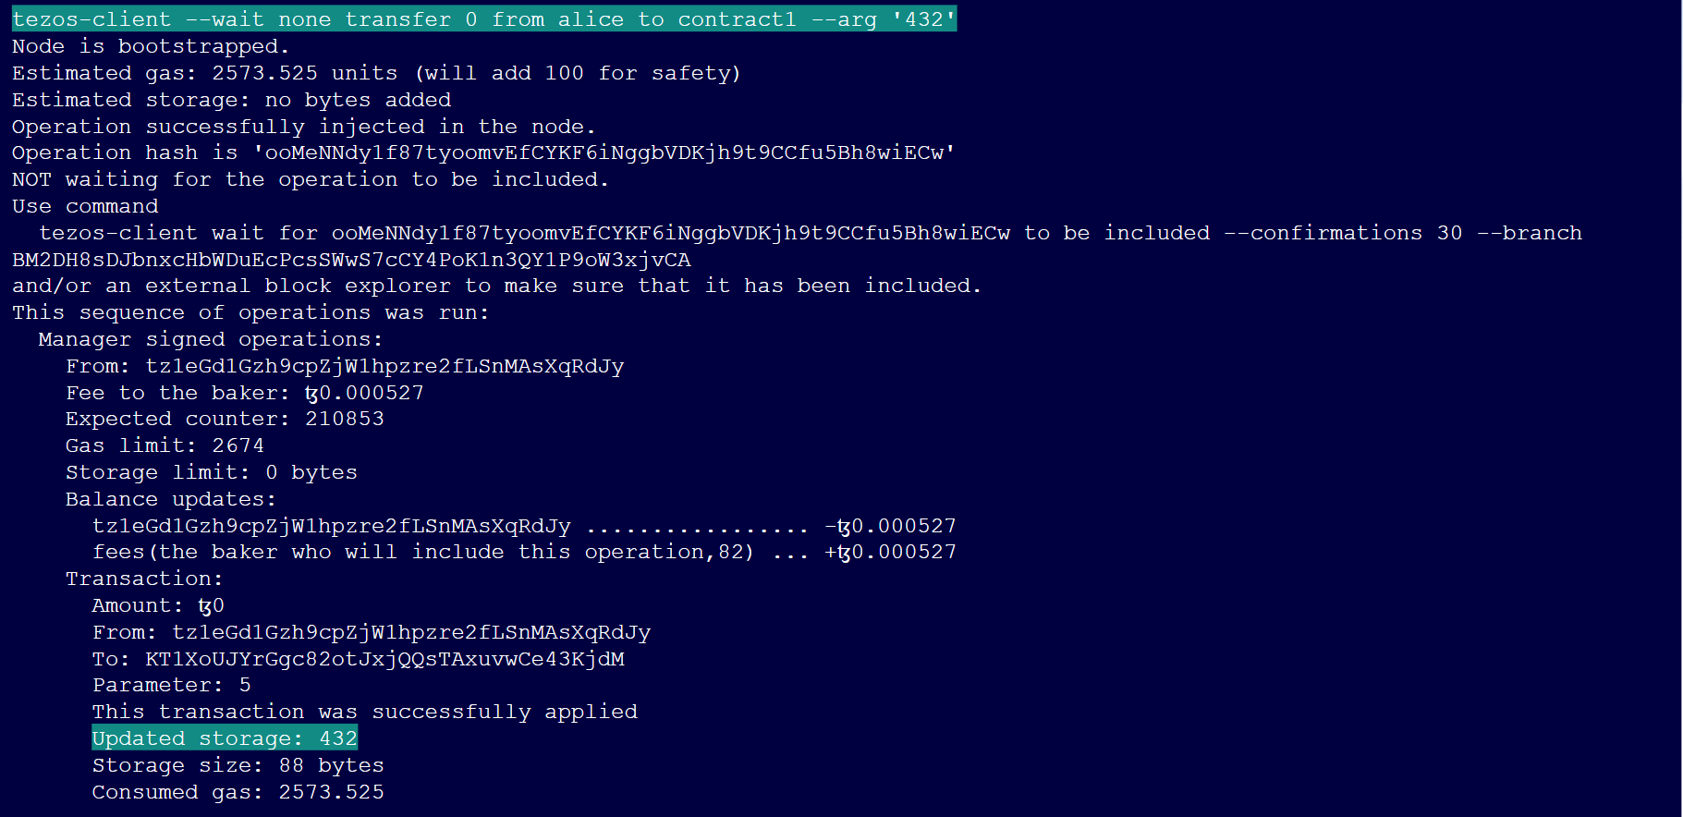Click "This transaction was successfully applied" text
1683x817 pixels.
coord(364,712)
